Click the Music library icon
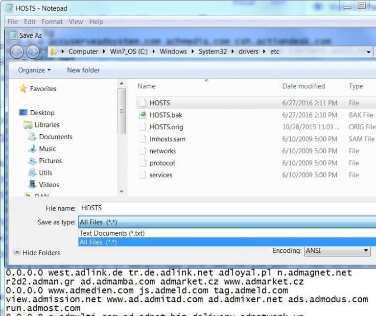The image size is (376, 316). pos(32,149)
